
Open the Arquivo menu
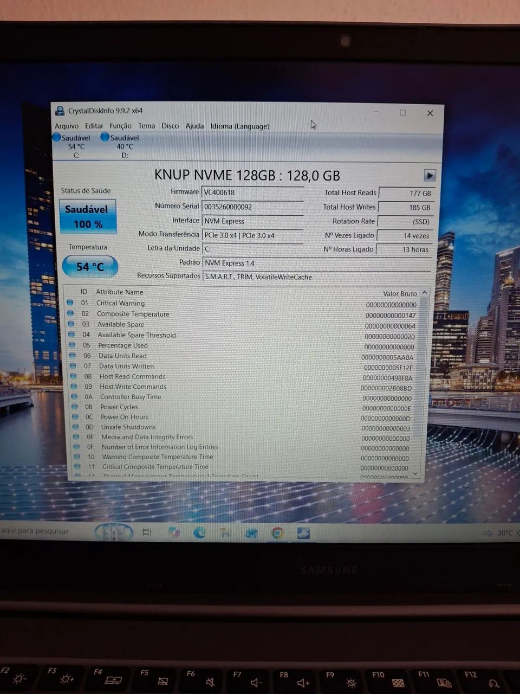coord(67,126)
